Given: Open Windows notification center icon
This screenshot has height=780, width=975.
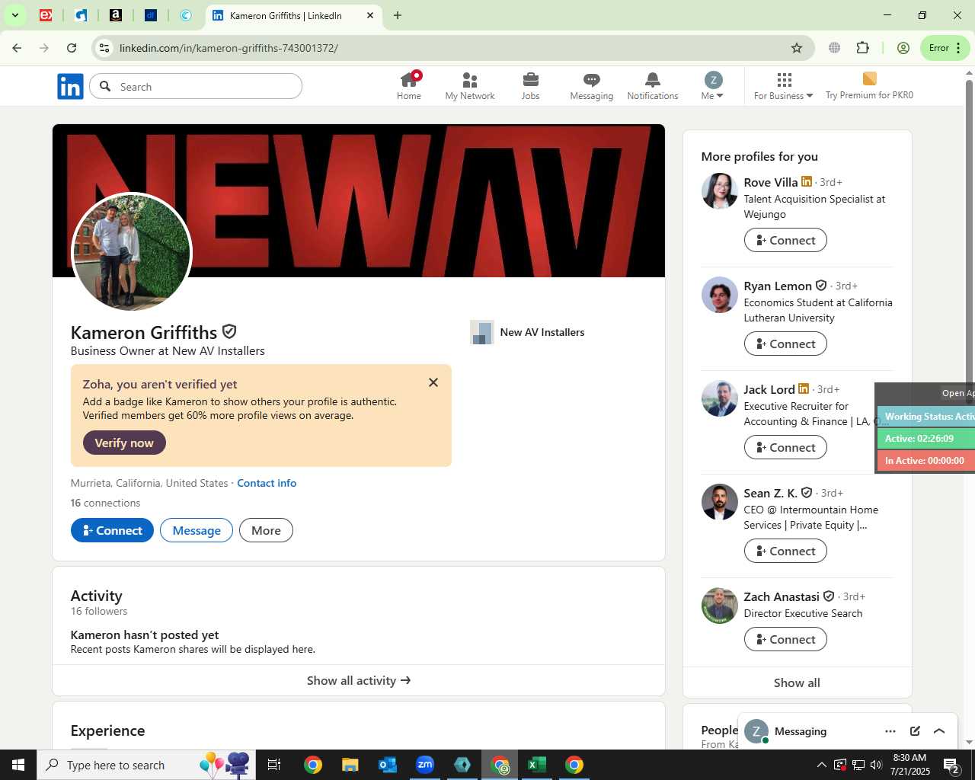Looking at the screenshot, I should pyautogui.click(x=951, y=765).
